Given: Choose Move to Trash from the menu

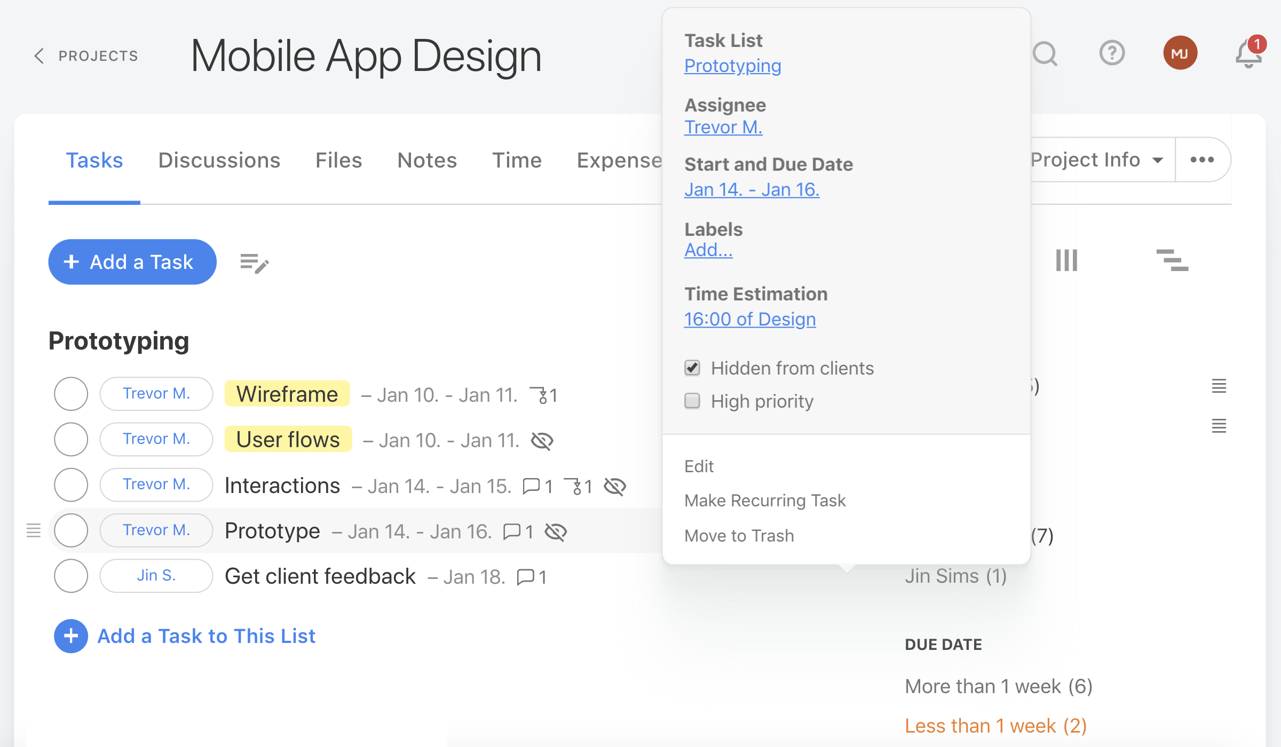Looking at the screenshot, I should pyautogui.click(x=739, y=535).
